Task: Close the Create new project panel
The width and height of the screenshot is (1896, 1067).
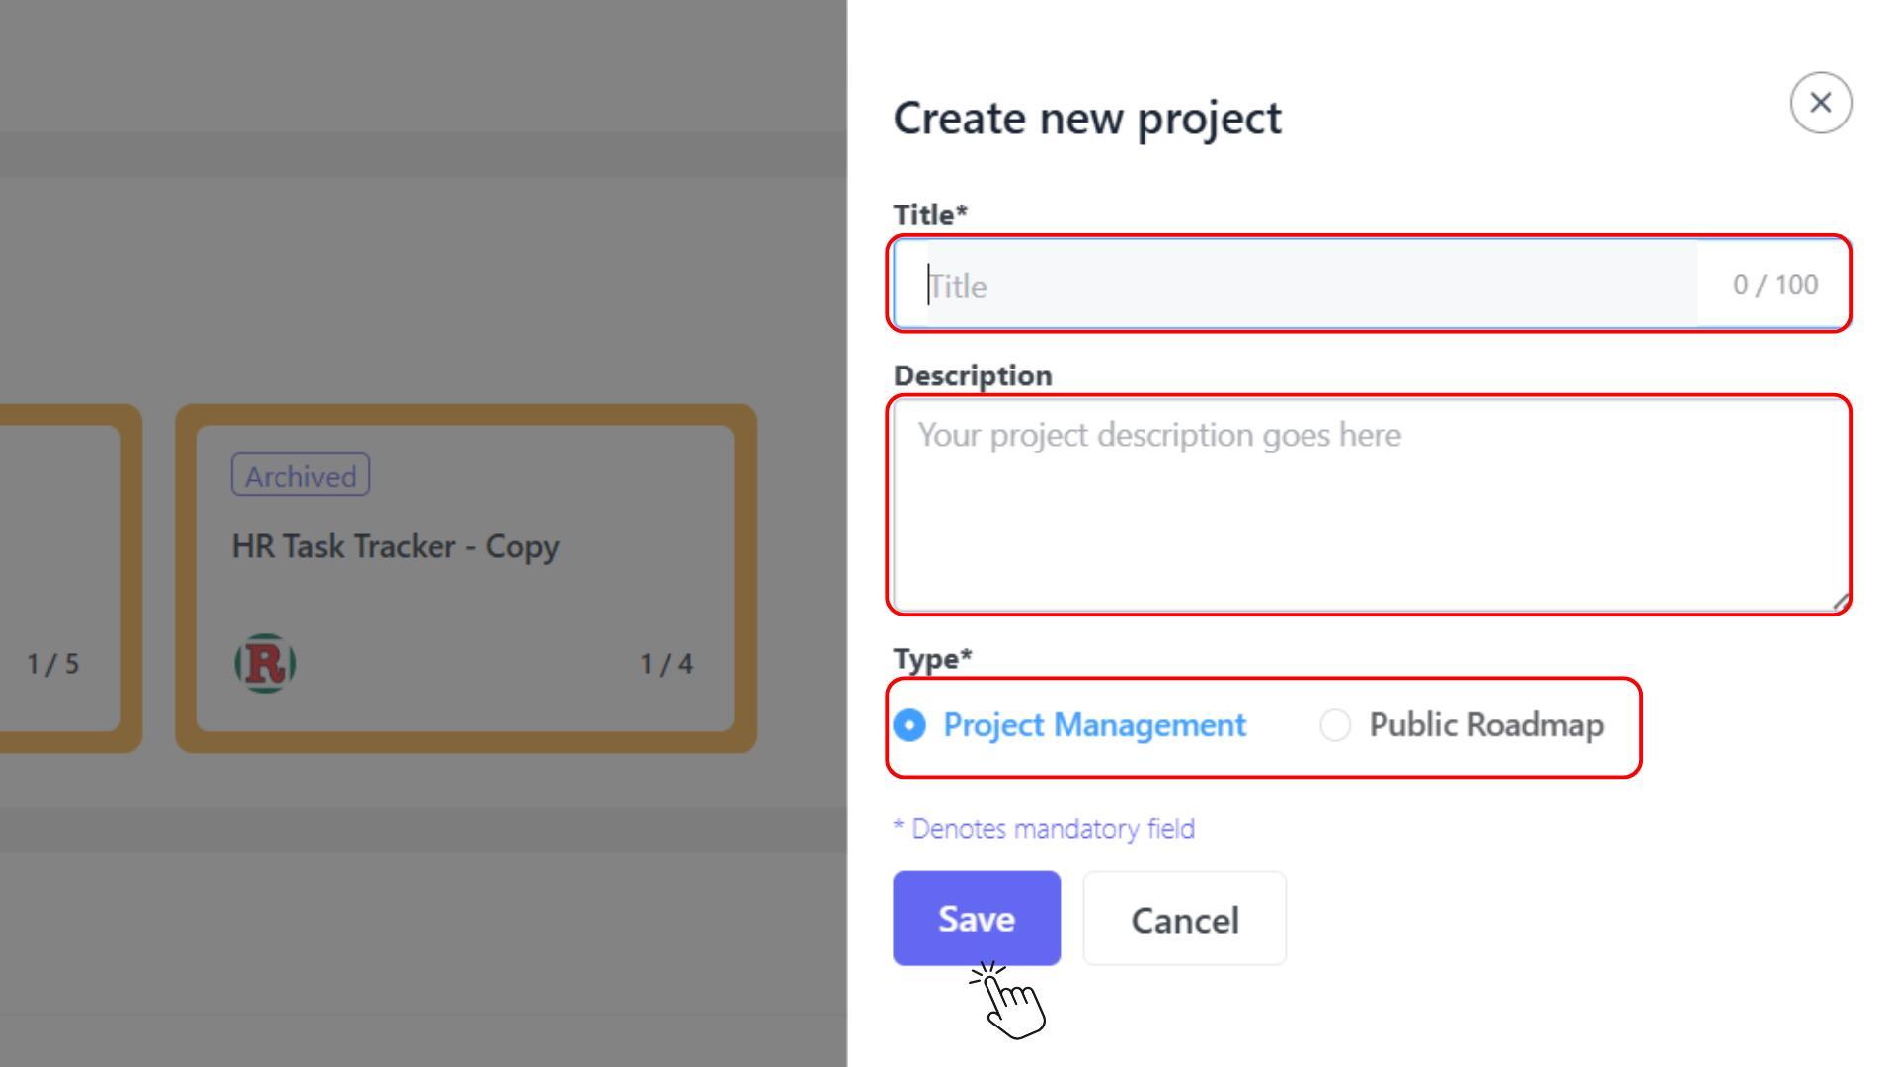Action: [1820, 103]
